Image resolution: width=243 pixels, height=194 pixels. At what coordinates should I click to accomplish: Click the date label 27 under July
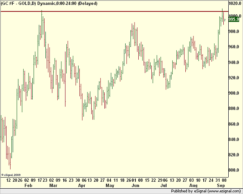185,180
